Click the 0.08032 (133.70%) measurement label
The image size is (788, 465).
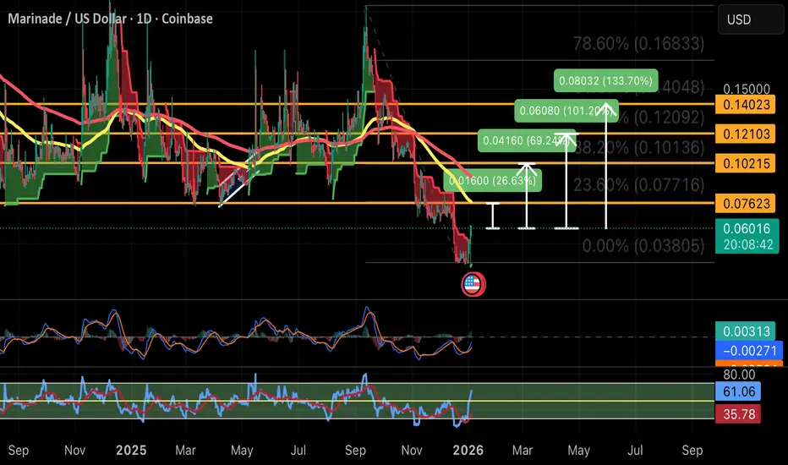(605, 80)
